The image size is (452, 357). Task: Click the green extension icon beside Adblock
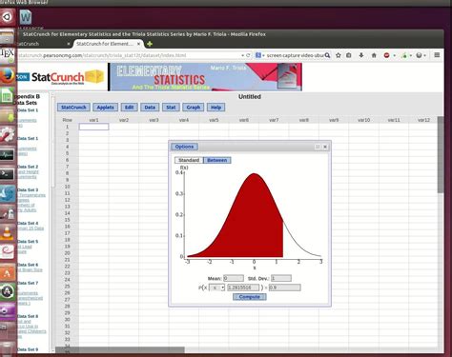tap(404, 55)
